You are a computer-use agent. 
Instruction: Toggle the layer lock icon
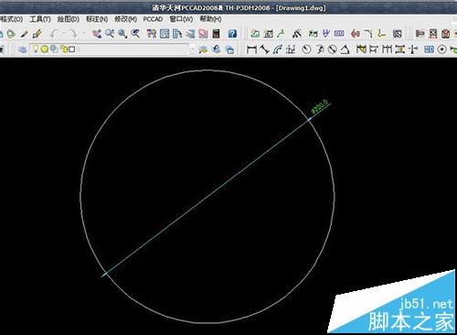coord(63,49)
